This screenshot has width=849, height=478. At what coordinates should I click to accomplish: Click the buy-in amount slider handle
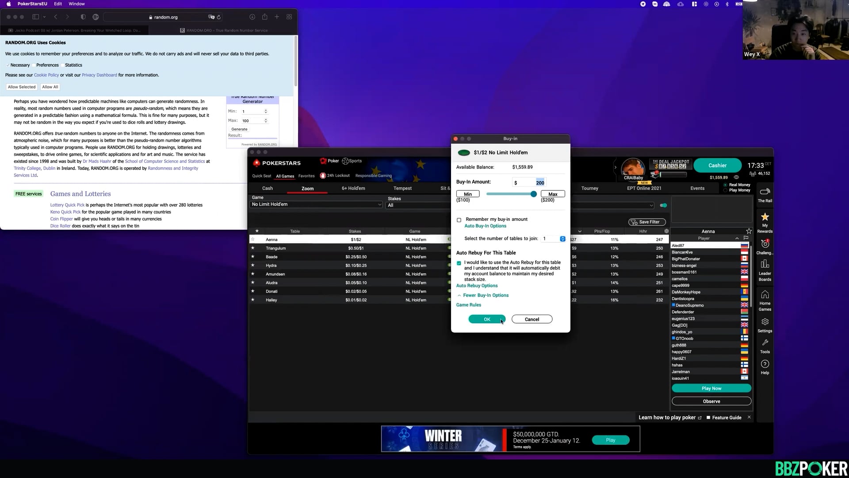click(x=533, y=194)
